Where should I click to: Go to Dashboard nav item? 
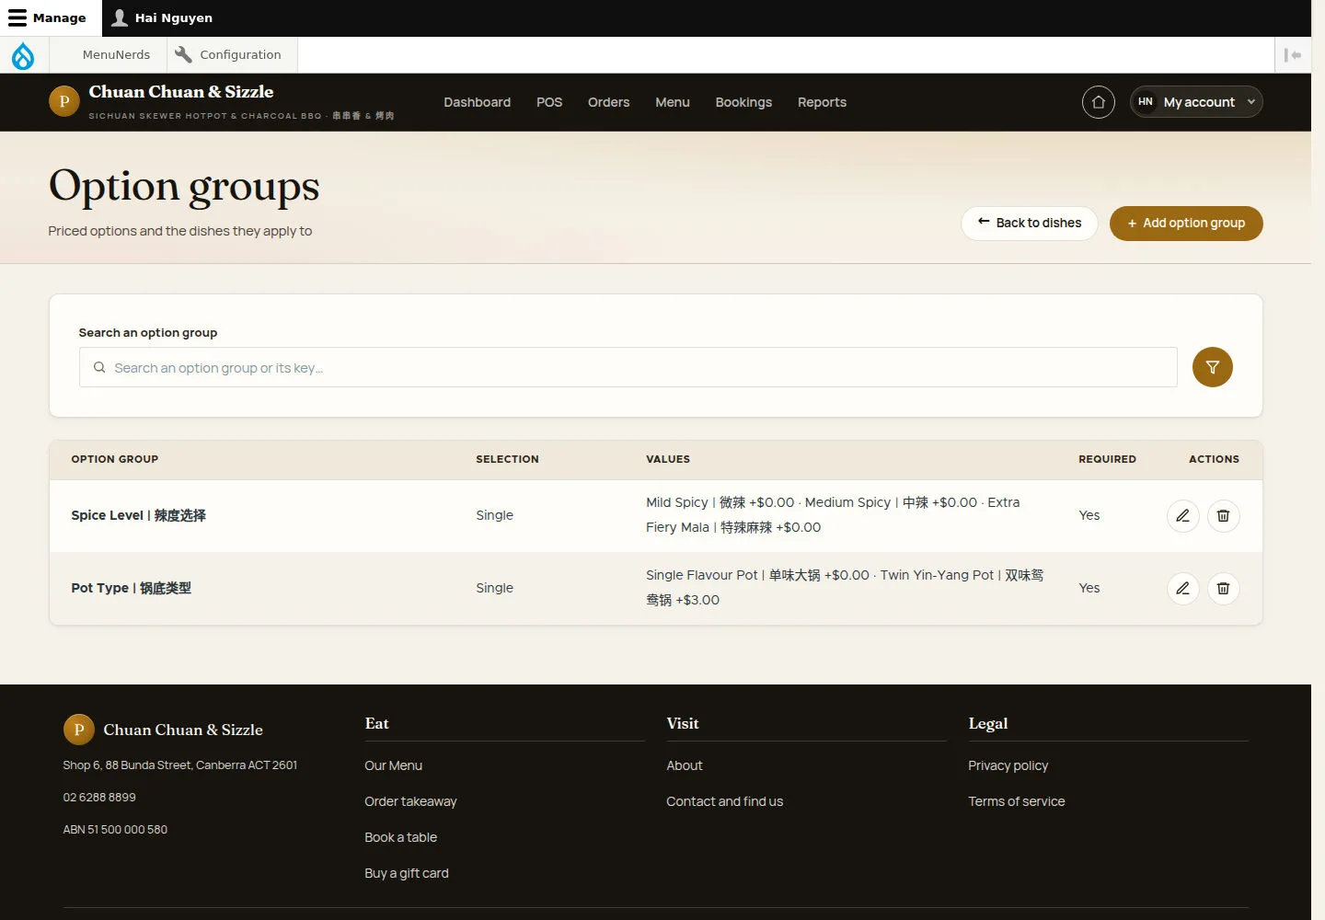477,102
